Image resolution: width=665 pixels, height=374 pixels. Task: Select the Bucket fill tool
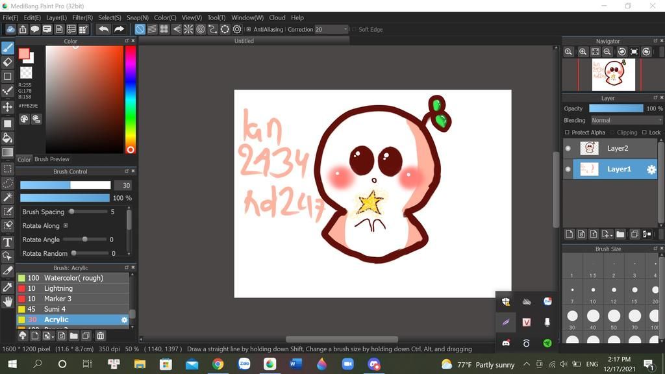click(8, 138)
